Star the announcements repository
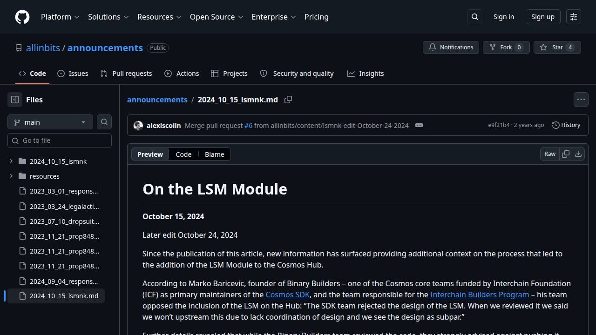The width and height of the screenshot is (596, 335). pyautogui.click(x=557, y=47)
